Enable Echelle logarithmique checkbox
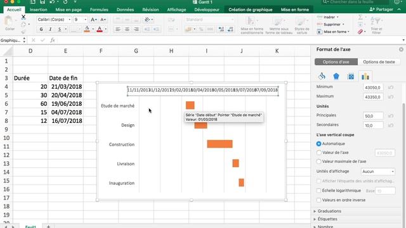The height and width of the screenshot is (228, 406). [x=318, y=191]
